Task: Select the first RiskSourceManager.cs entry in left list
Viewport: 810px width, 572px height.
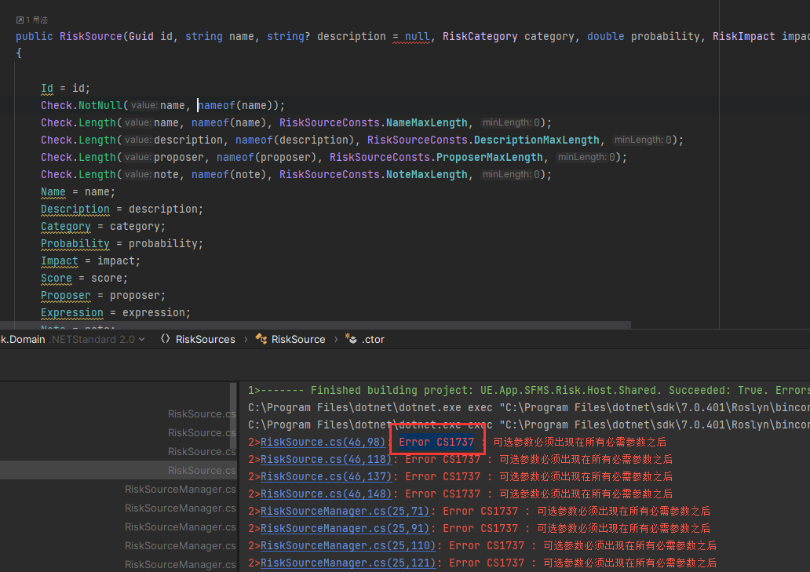Action: [180, 489]
